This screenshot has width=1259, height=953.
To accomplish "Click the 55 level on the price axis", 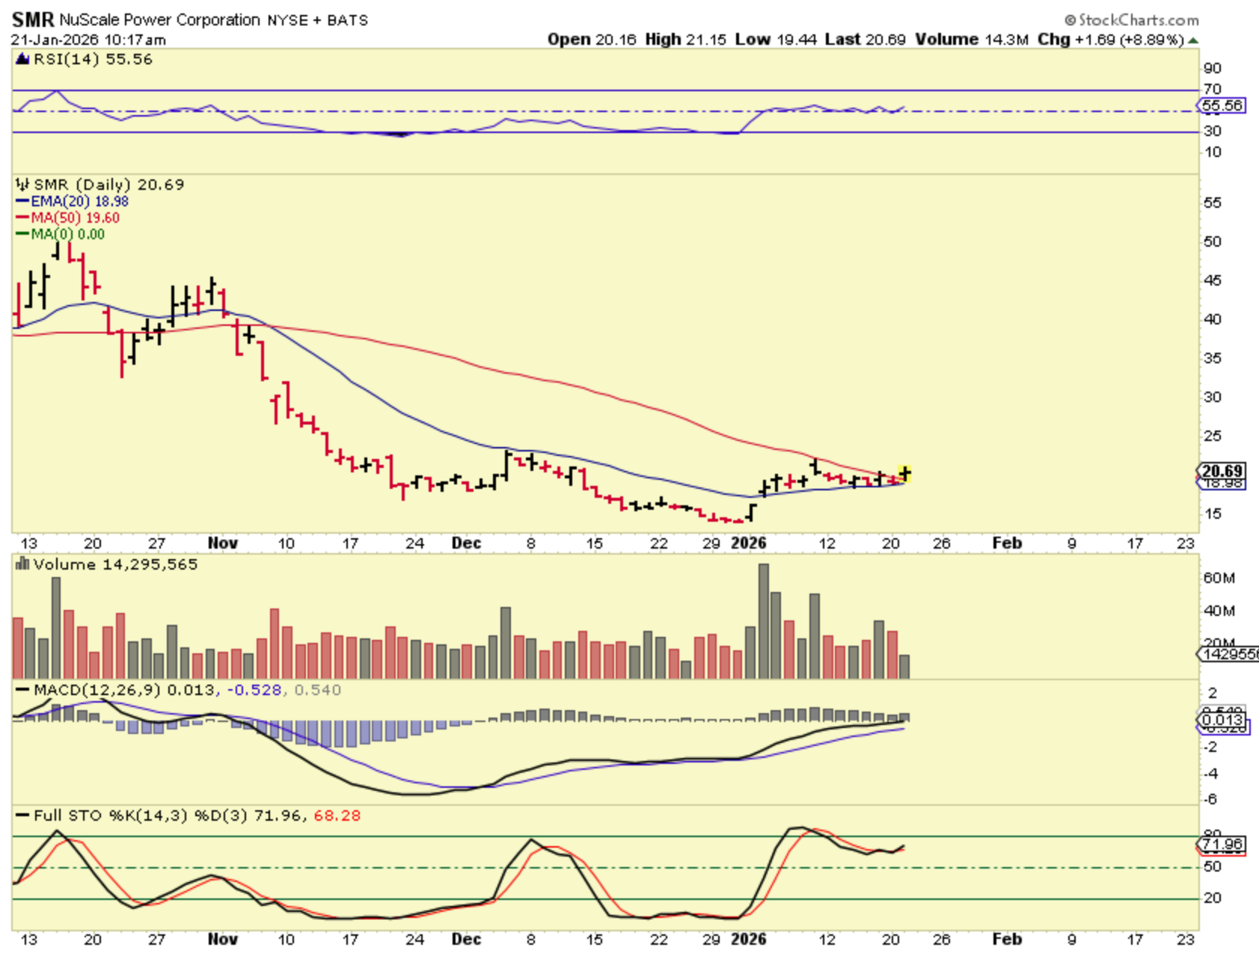I will (1212, 203).
